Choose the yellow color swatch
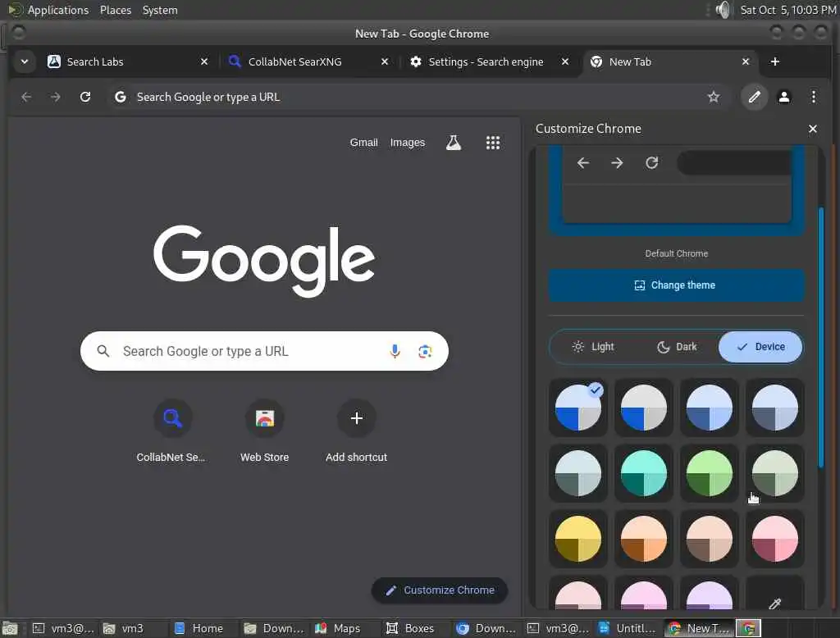Screen dimensions: 840x638 point(578,539)
